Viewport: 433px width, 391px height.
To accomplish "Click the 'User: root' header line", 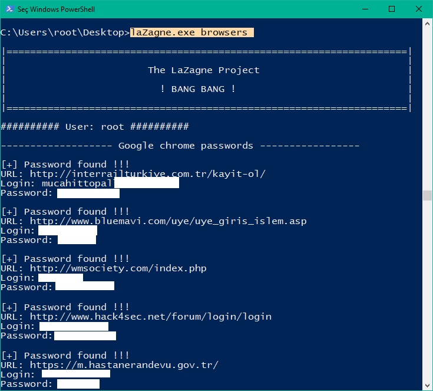I will coord(95,127).
